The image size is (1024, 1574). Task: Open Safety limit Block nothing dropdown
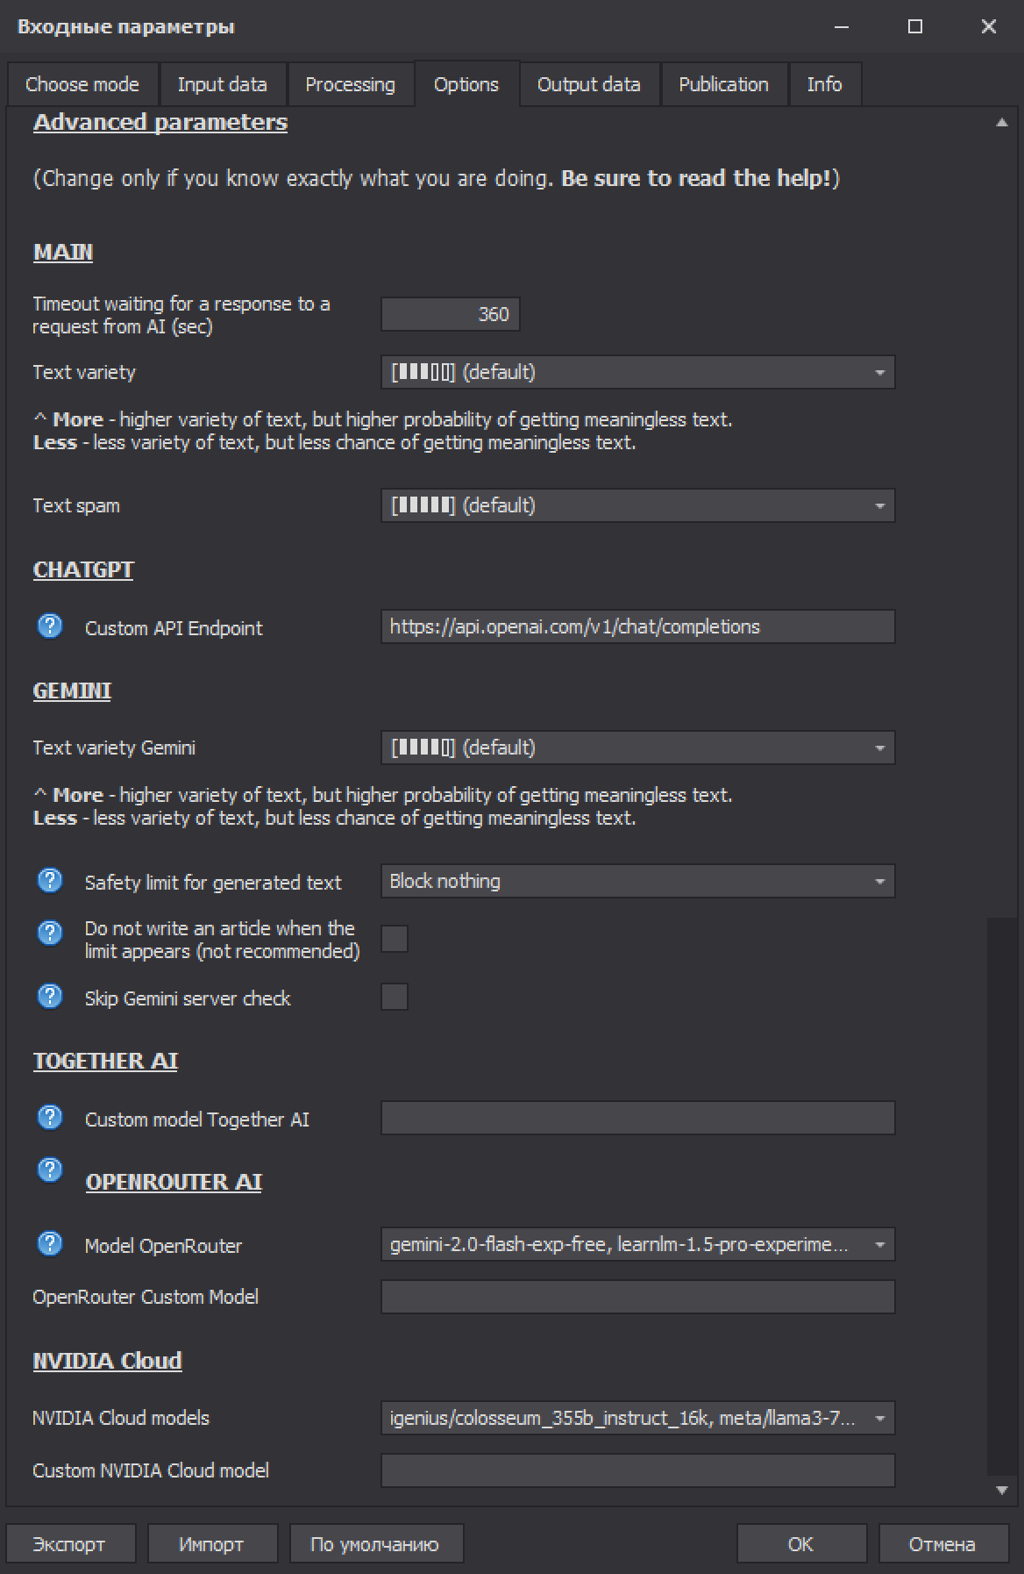coord(638,881)
